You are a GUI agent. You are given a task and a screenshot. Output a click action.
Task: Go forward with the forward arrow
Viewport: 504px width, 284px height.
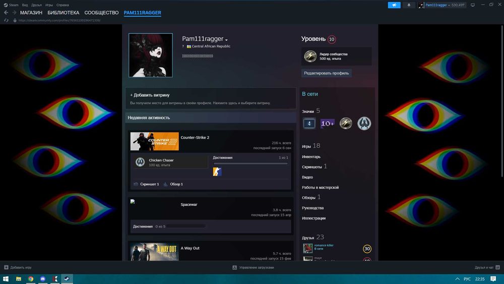14,13
